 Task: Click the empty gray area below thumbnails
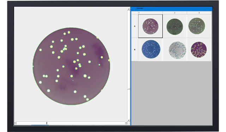[x=172, y=93]
